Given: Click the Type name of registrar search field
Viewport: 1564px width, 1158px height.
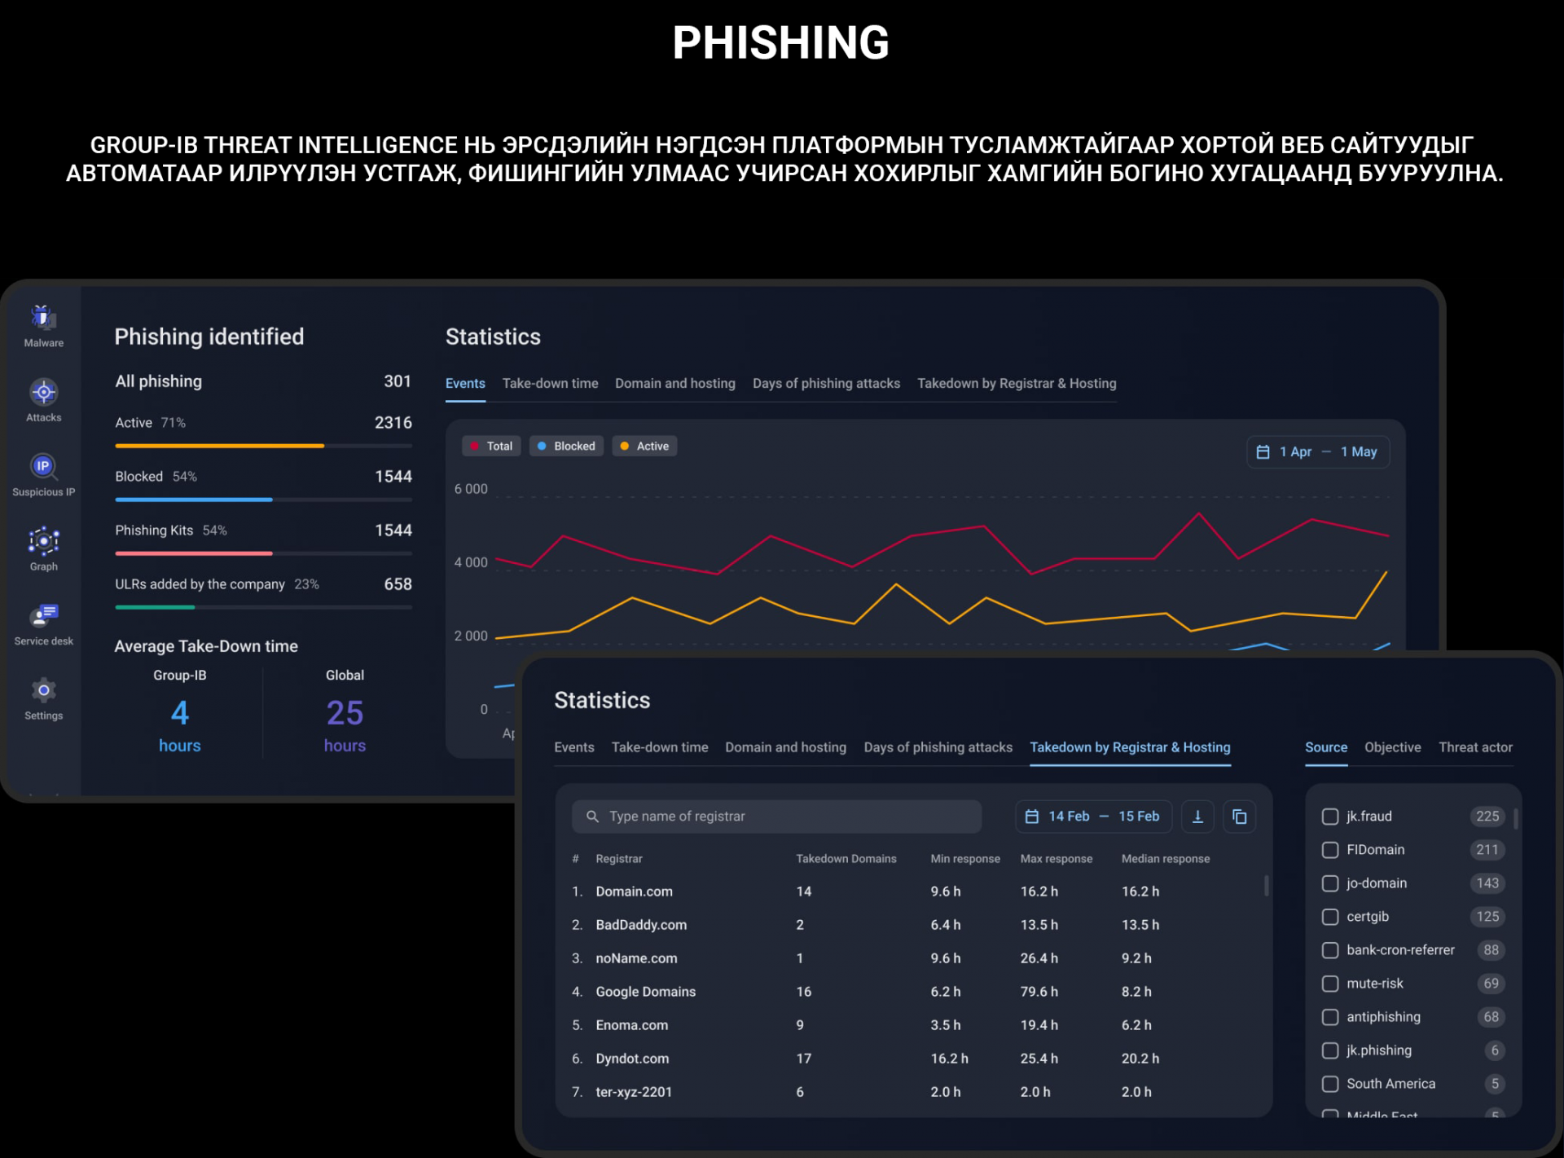Looking at the screenshot, I should point(775,817).
